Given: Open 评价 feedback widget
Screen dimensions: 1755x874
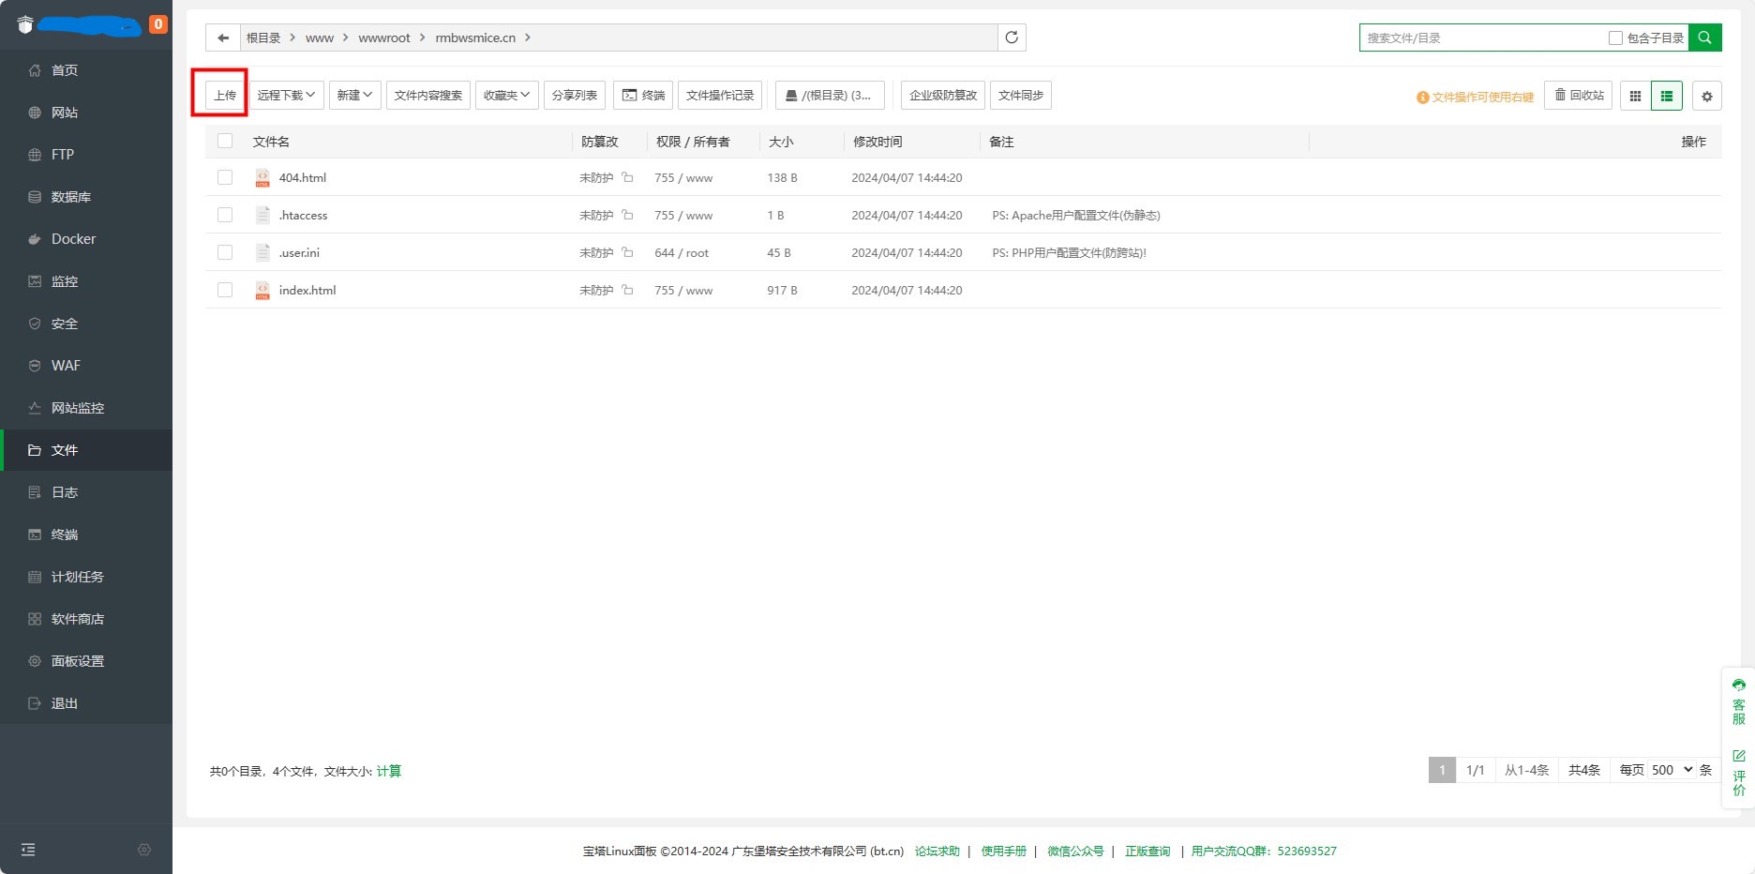Looking at the screenshot, I should (x=1739, y=773).
